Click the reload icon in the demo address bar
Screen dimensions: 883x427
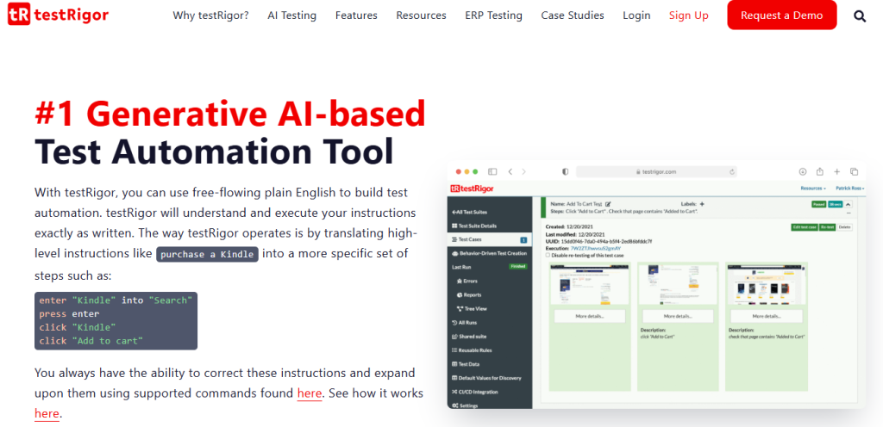tap(732, 172)
